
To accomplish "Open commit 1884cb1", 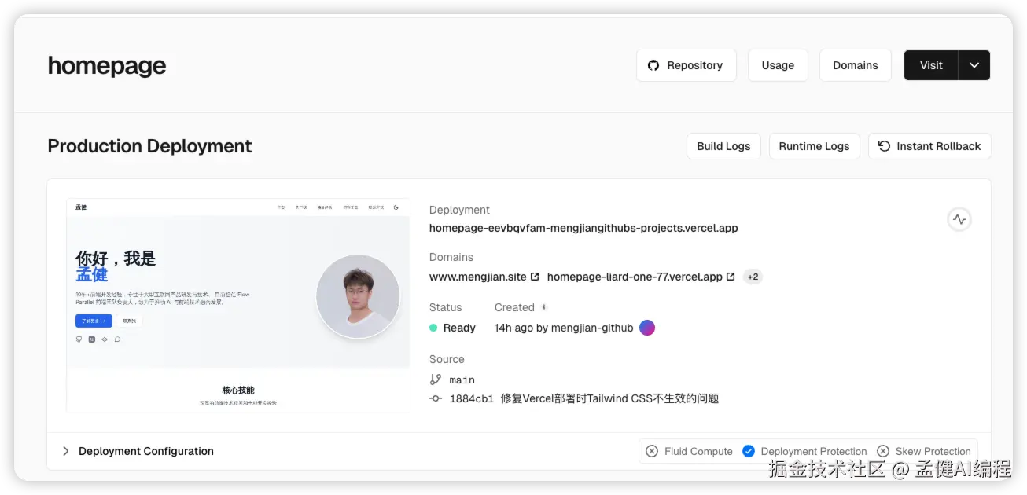I will [472, 398].
